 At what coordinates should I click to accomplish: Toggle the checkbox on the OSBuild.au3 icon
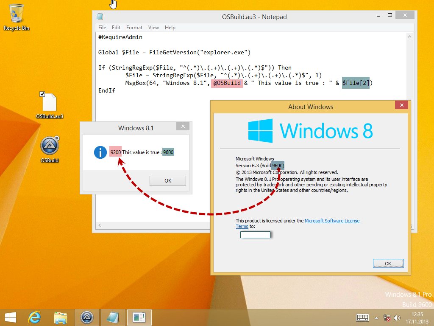(x=42, y=94)
